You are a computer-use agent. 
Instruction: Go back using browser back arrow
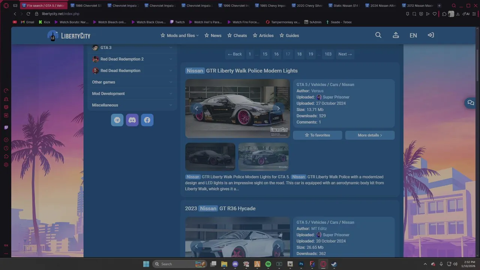tap(15, 14)
